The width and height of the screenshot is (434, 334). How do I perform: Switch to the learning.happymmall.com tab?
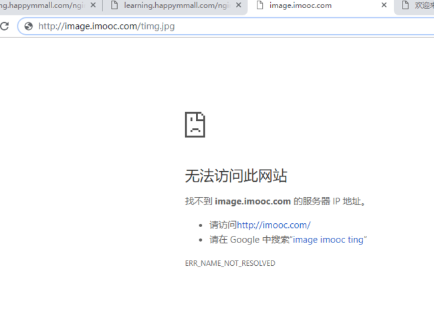coord(177,5)
